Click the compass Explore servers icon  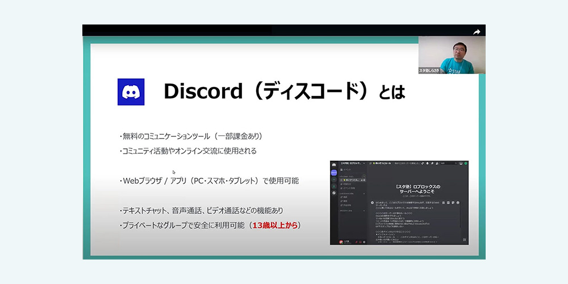[334, 193]
